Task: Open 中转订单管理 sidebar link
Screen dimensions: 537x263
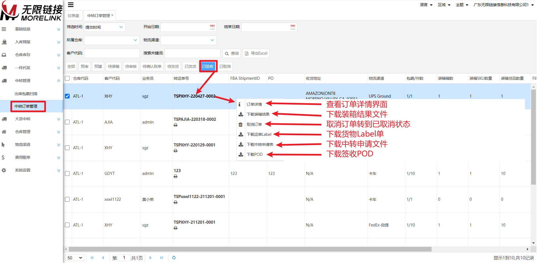Action: 26,106
